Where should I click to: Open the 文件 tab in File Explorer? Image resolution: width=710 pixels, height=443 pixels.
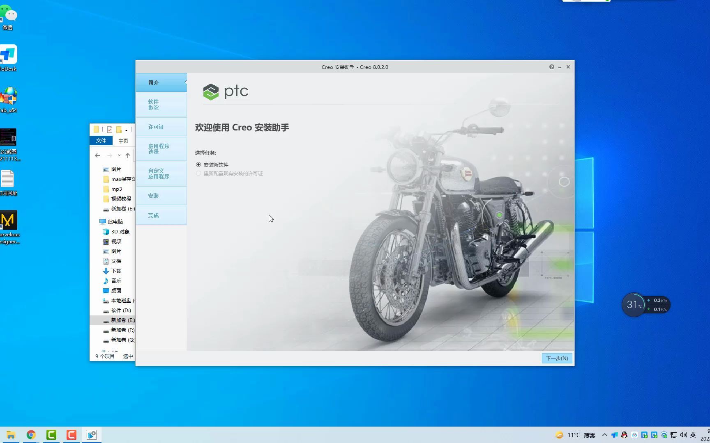tap(101, 141)
